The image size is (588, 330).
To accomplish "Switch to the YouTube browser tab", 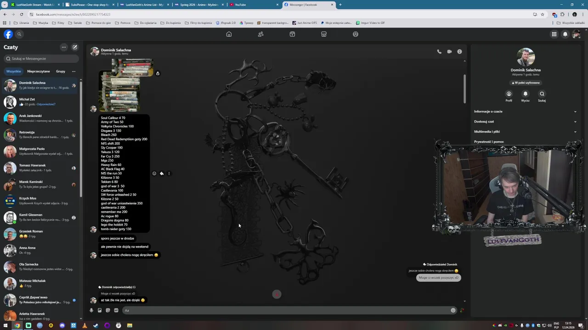I will tap(254, 5).
